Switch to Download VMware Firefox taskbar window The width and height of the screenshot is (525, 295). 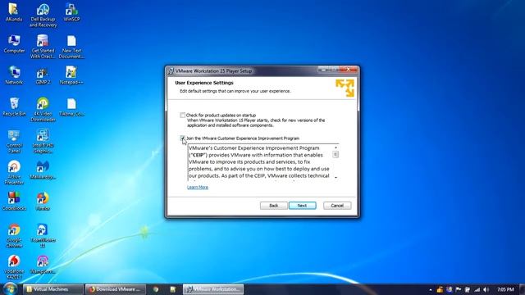pos(116,289)
